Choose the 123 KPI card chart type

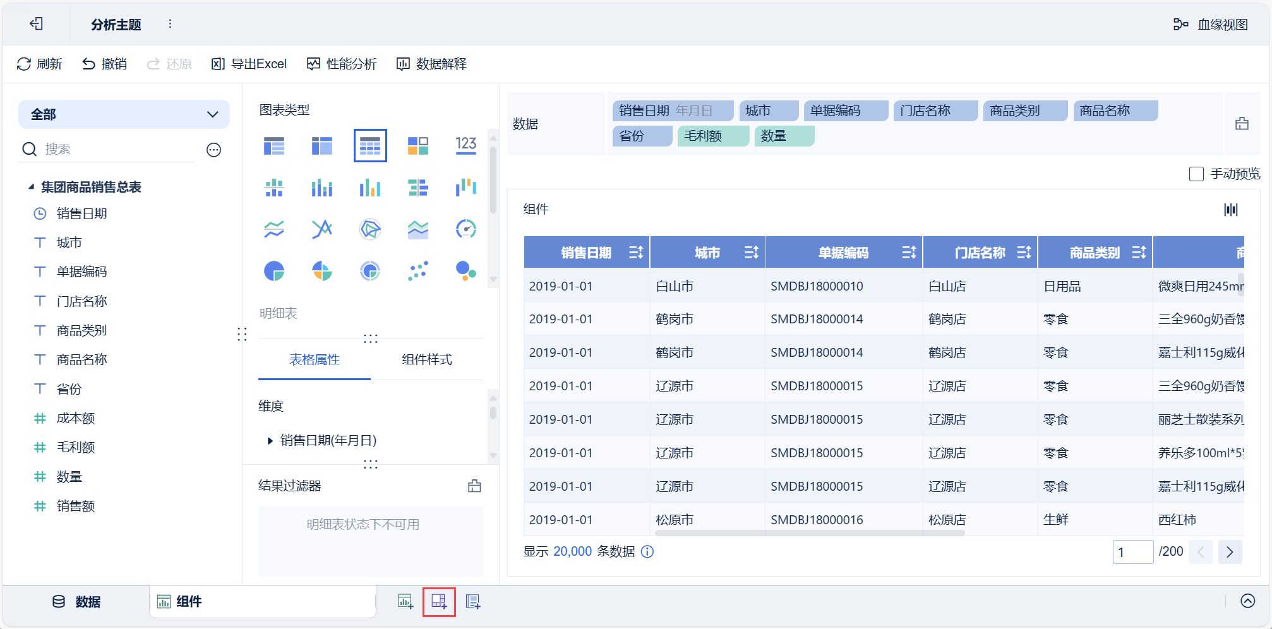pos(466,146)
